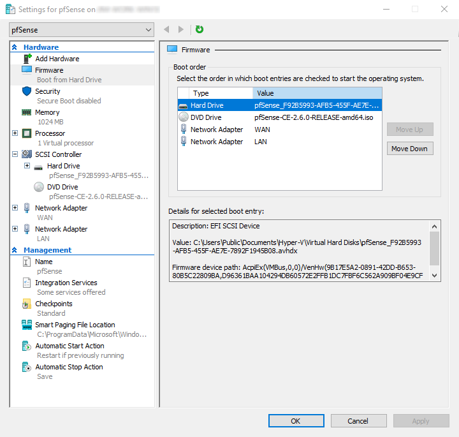Open Integration Services icon
This screenshot has width=459, height=437.
(27, 283)
